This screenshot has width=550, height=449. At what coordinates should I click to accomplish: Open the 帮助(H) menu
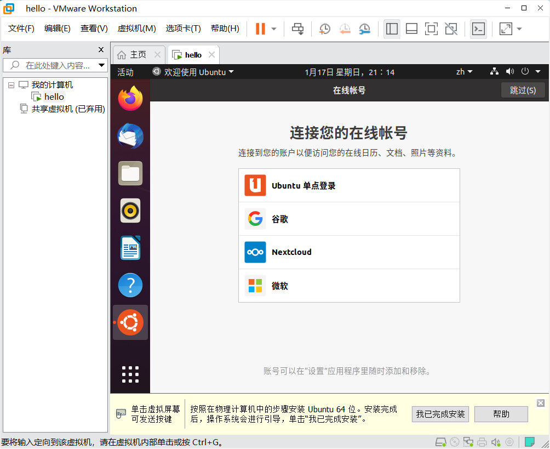(225, 29)
